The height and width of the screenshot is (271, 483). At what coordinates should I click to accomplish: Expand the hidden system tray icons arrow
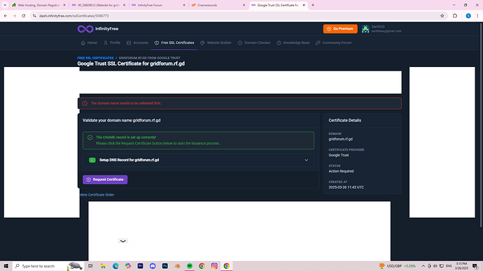pyautogui.click(x=423, y=266)
